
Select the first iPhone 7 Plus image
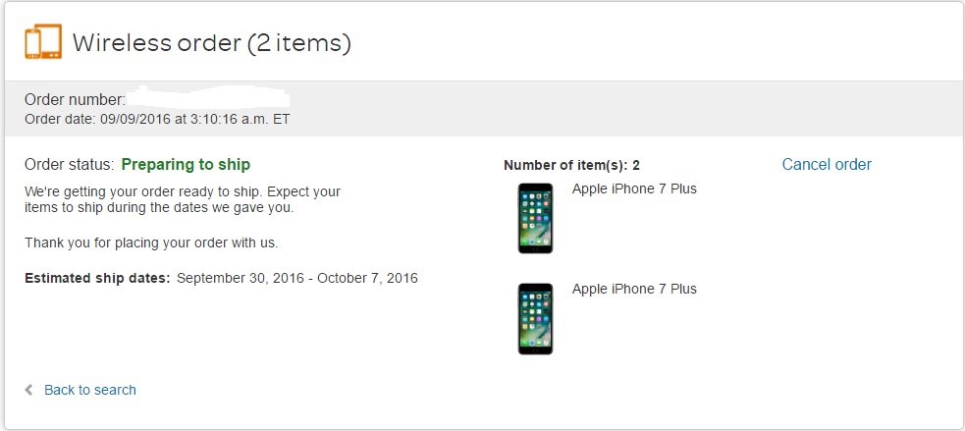pos(535,218)
